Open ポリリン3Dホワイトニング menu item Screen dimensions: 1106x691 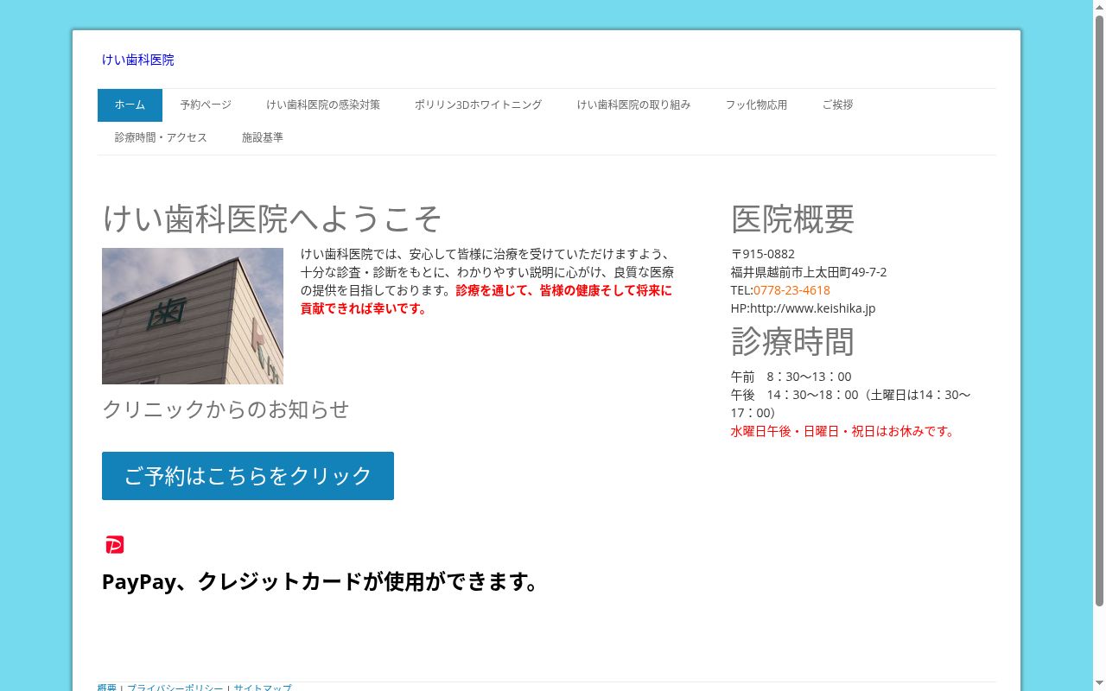tap(478, 105)
